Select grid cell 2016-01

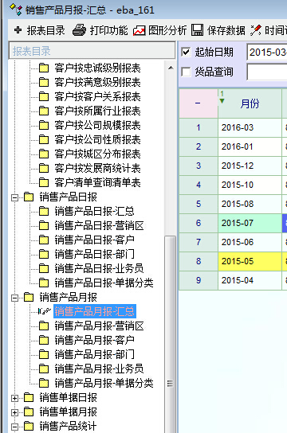tap(250, 146)
